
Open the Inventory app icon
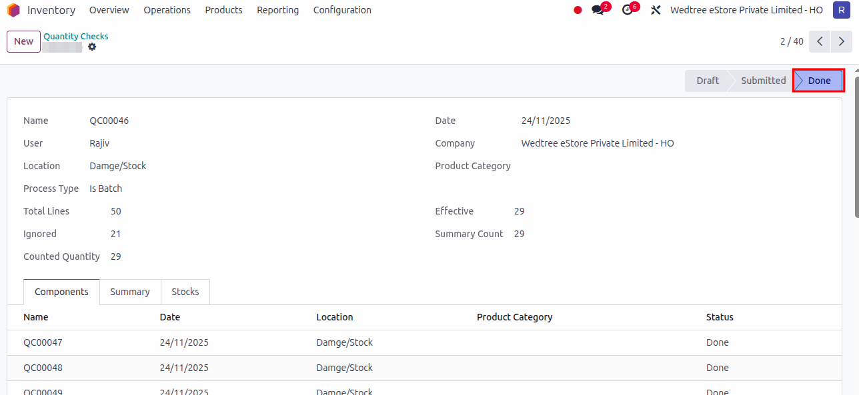(13, 10)
